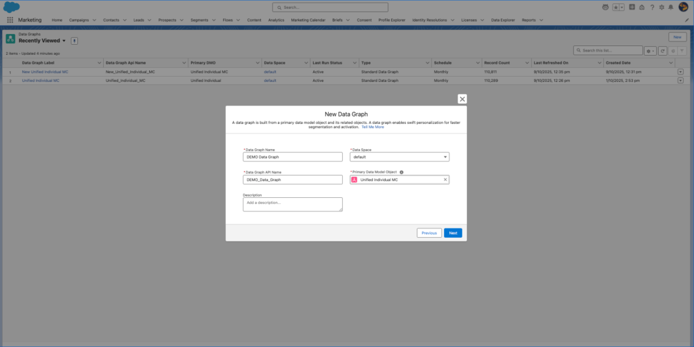
Task: Click the info icon beside Primary Data Model Object
Action: [x=402, y=172]
